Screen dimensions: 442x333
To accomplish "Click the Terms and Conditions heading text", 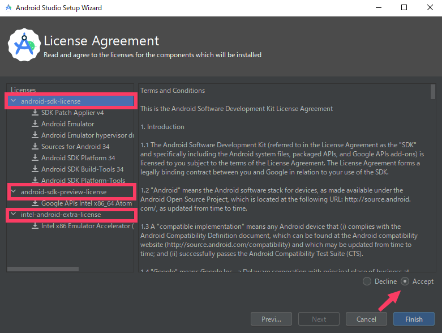I will (173, 91).
